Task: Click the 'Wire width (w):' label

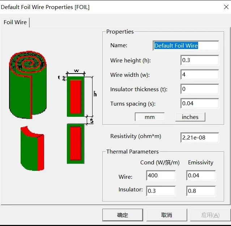Action: click(130, 75)
